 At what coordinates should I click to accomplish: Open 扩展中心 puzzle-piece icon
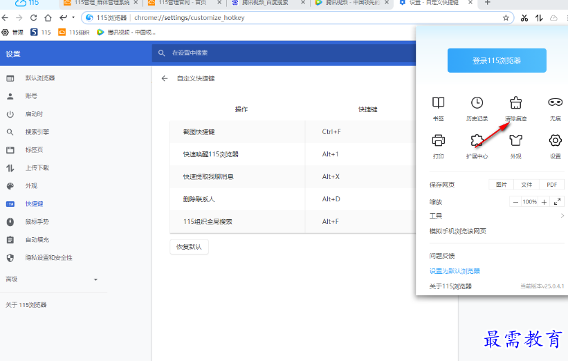[477, 140]
